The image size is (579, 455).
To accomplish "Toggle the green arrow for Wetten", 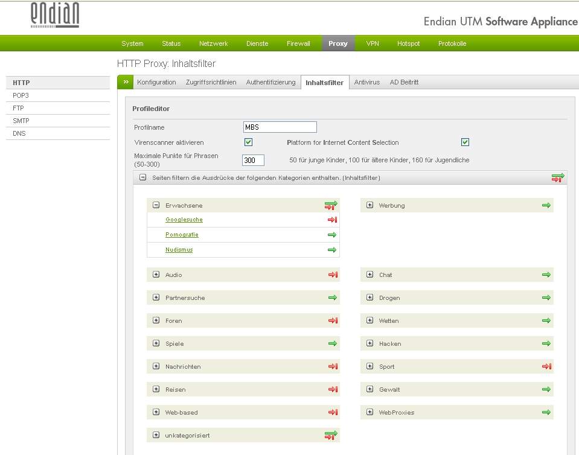I will click(x=546, y=320).
